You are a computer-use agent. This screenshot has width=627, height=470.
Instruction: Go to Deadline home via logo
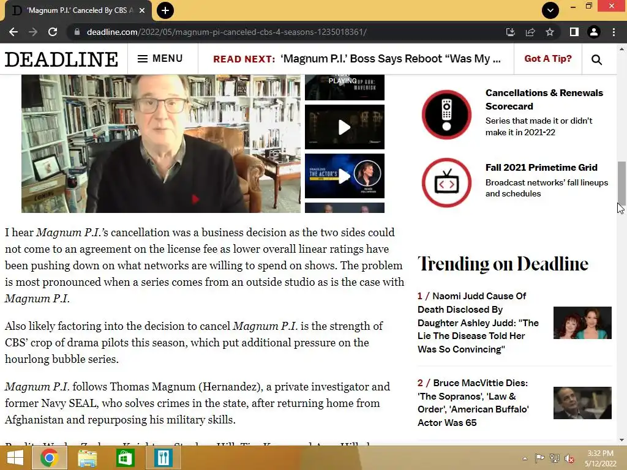click(x=61, y=59)
